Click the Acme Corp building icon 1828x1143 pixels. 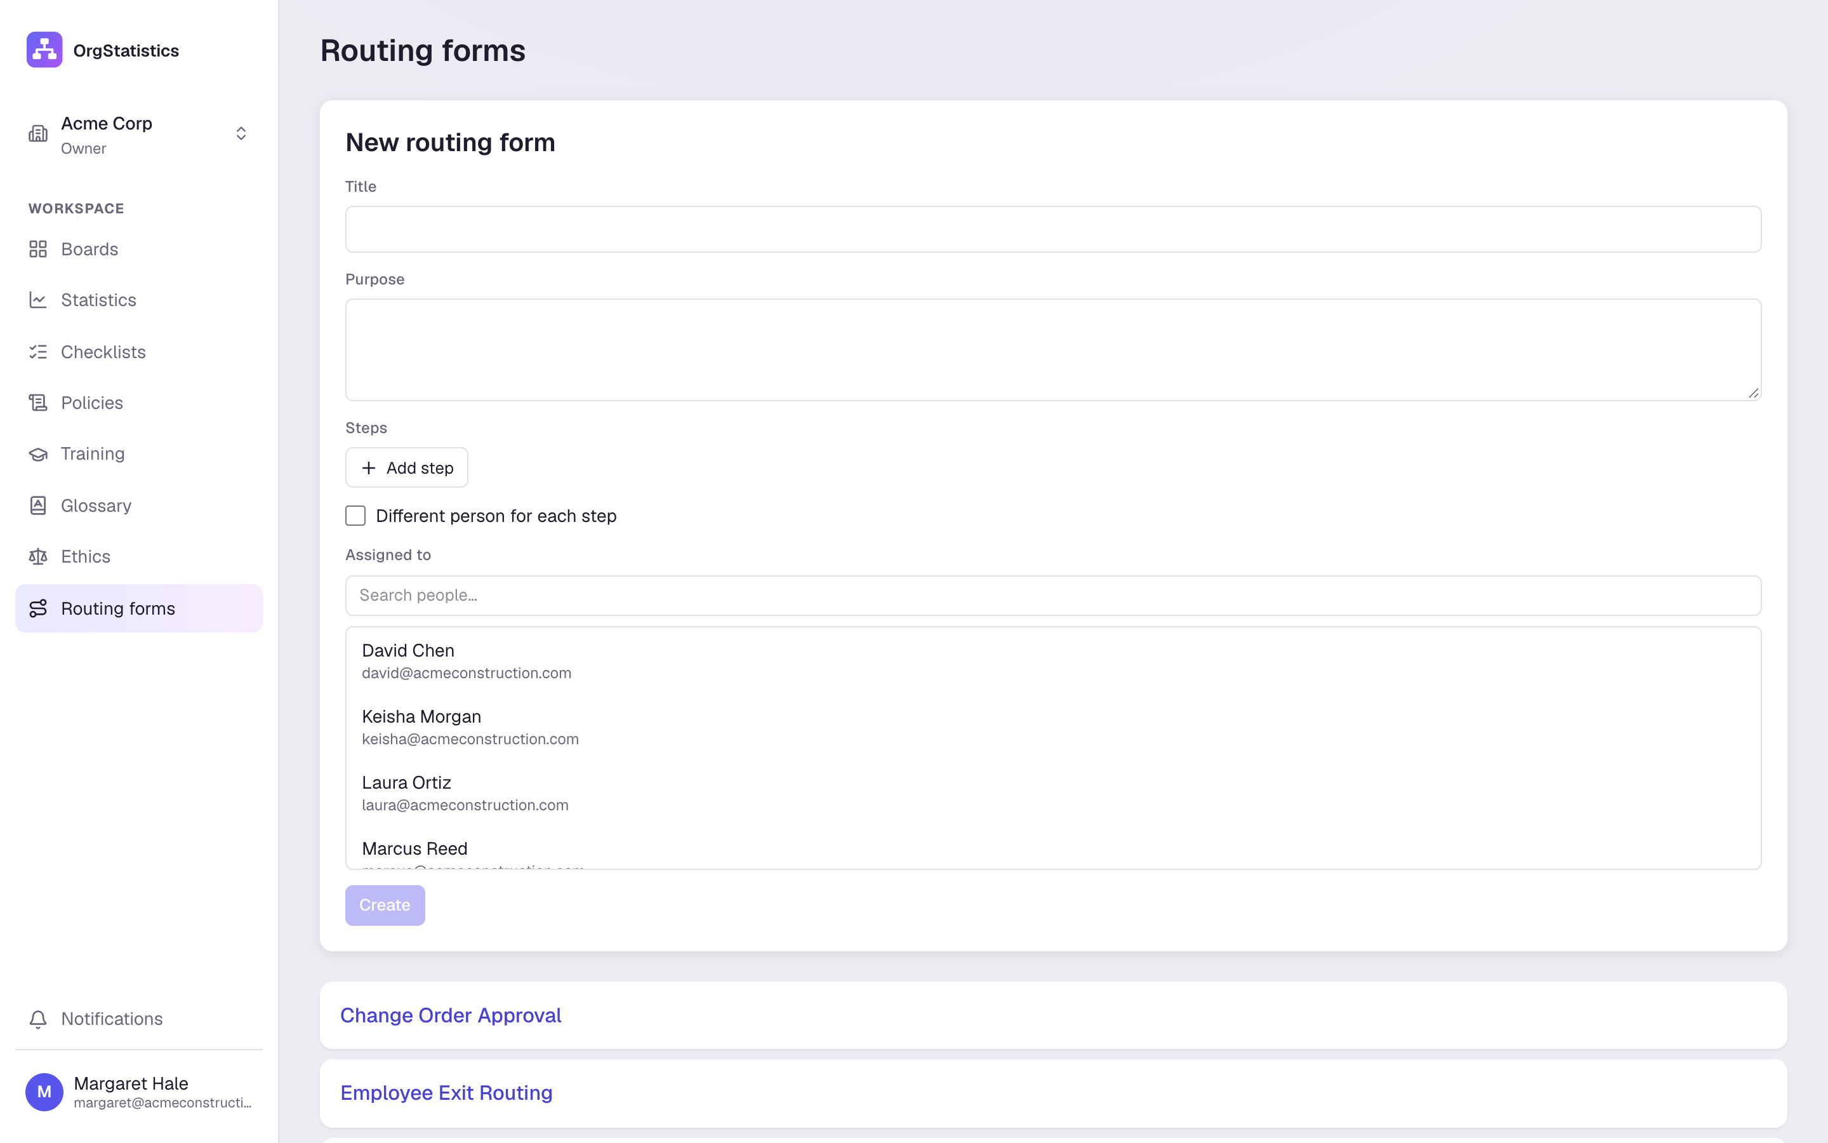pyautogui.click(x=38, y=134)
